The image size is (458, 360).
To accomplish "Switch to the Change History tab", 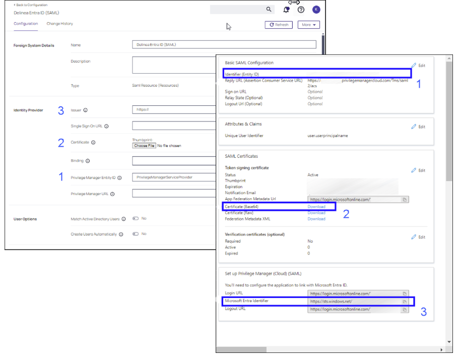I will coord(59,24).
